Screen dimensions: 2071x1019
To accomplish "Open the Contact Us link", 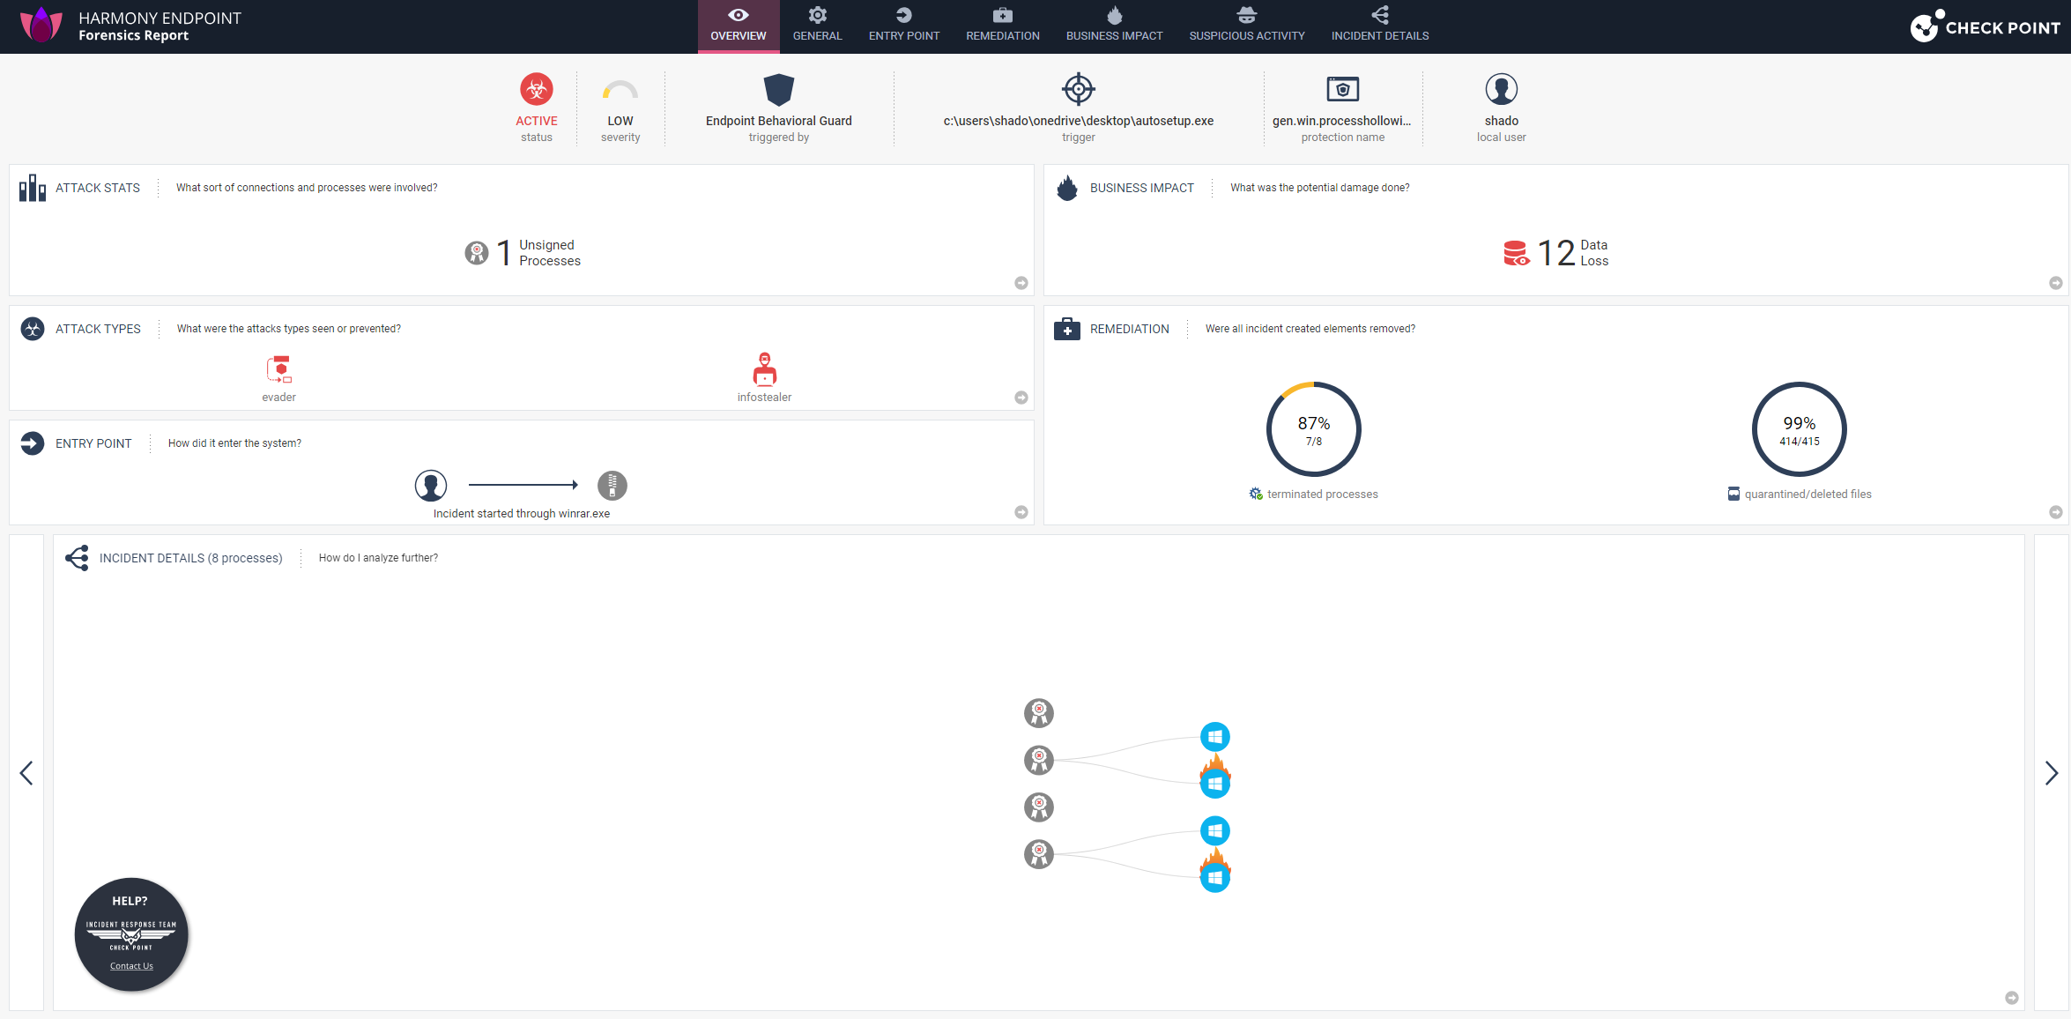I will tap(131, 966).
